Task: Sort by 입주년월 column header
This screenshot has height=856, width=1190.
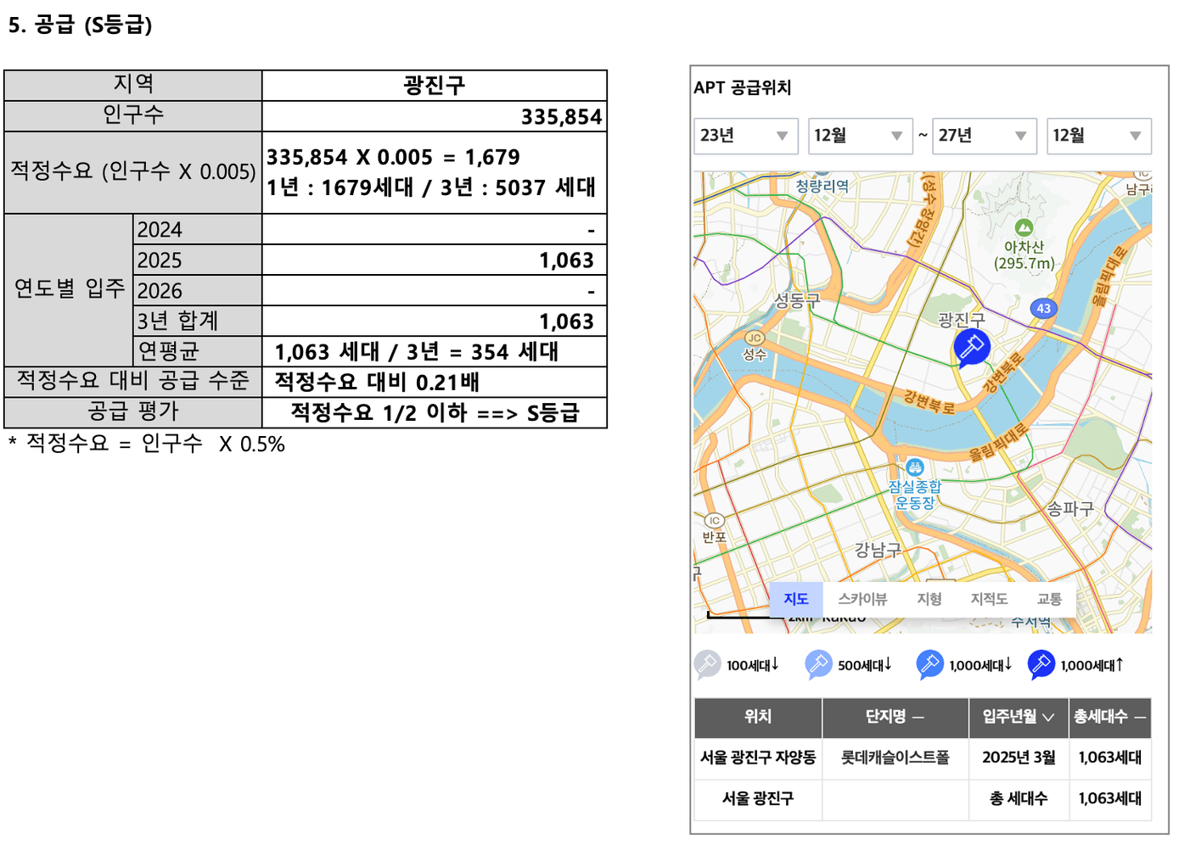Action: click(1019, 718)
